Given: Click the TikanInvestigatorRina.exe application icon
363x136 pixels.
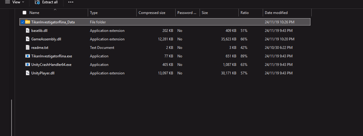Looking at the screenshot, I should (x=28, y=56).
